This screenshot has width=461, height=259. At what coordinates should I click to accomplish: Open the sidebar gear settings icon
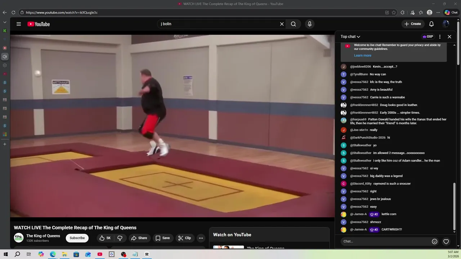[x=5, y=65]
